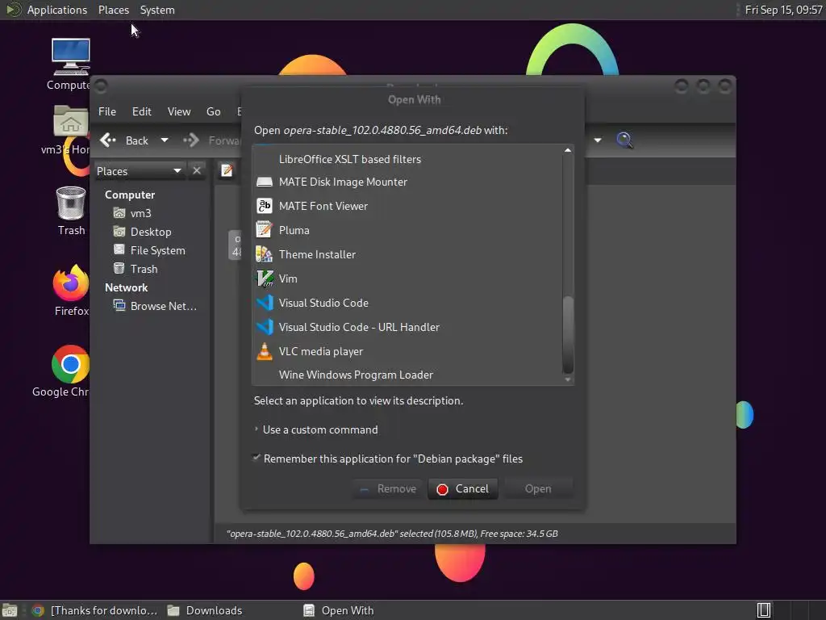826x620 pixels.
Task: Select MATE Disk Image Mounter icon
Action: tap(264, 182)
